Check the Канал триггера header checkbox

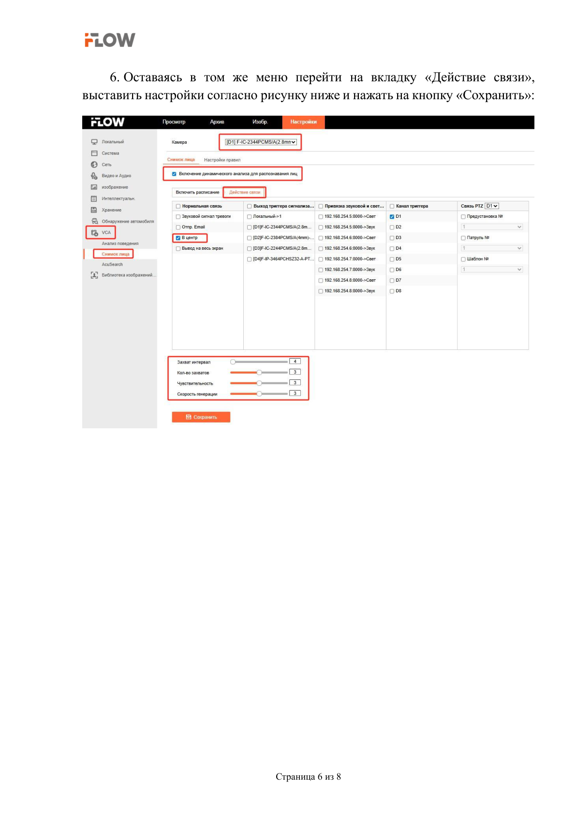pyautogui.click(x=392, y=206)
